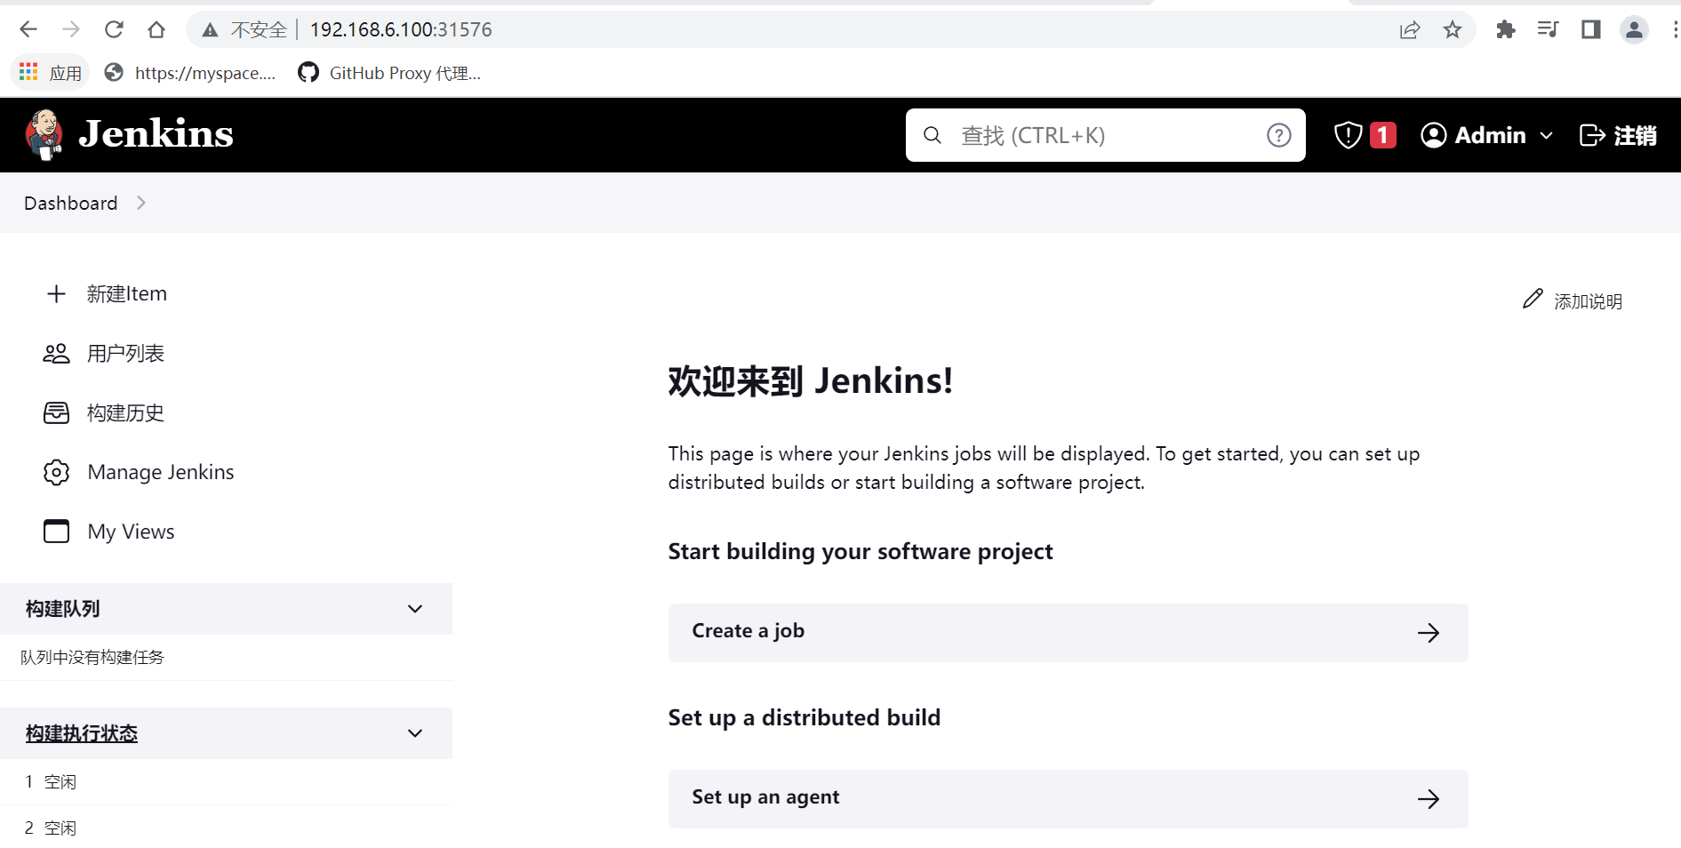Click the inbox icon beside 构建历史

click(56, 412)
